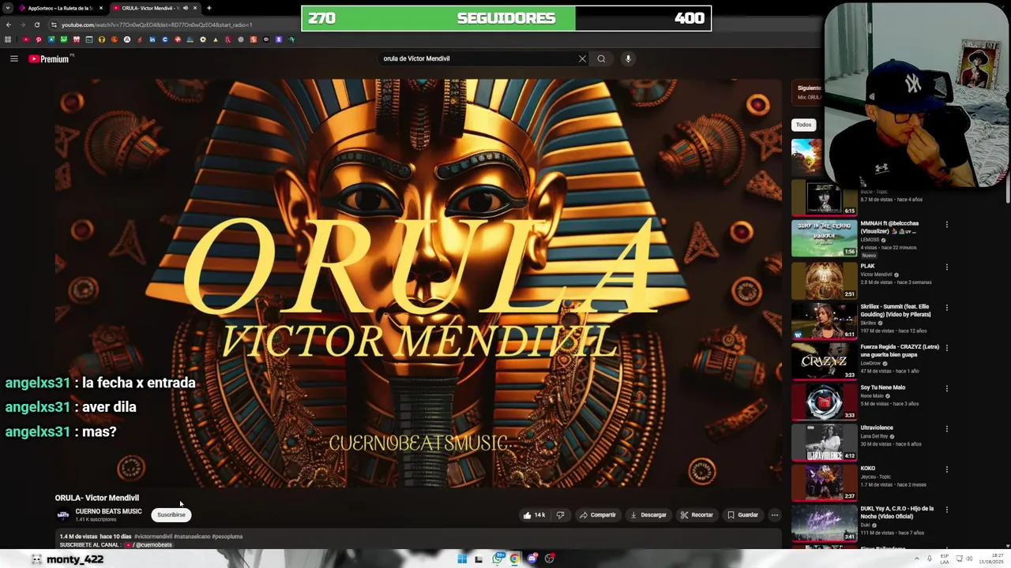
Task: Open options for KOKO video
Action: [x=946, y=469]
